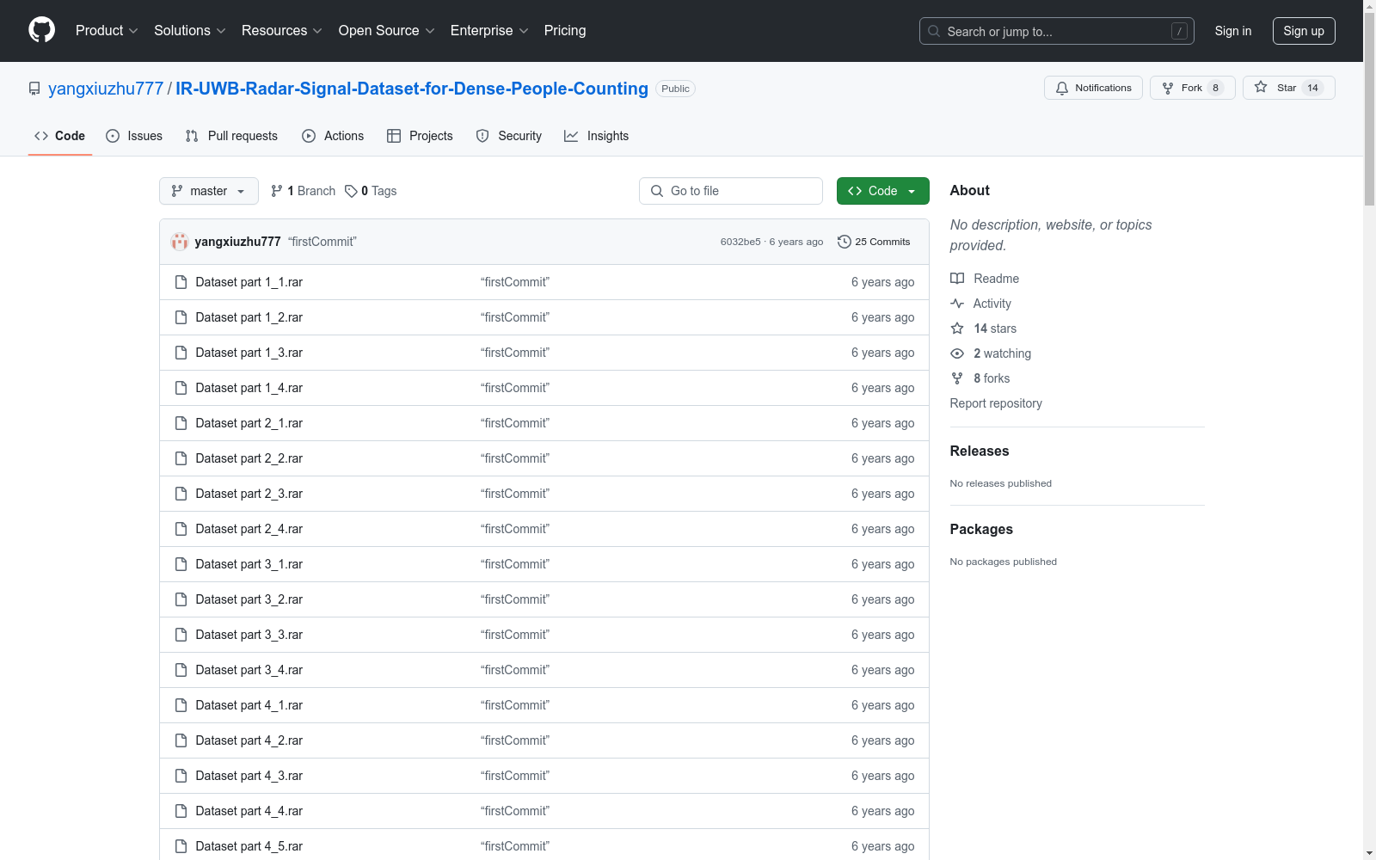Viewport: 1376px width, 860px height.
Task: Click the tag icon next to Tags
Action: click(x=351, y=191)
